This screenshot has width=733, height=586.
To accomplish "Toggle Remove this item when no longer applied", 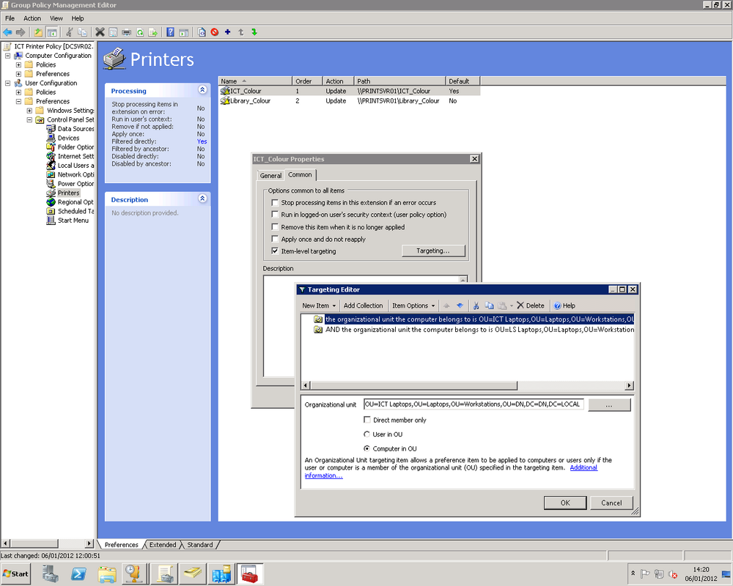I will tap(275, 226).
